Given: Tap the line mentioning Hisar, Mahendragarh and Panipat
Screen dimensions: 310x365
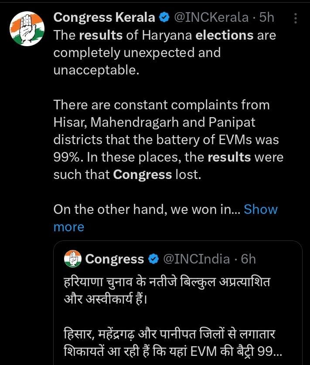Looking at the screenshot, I should tap(154, 122).
